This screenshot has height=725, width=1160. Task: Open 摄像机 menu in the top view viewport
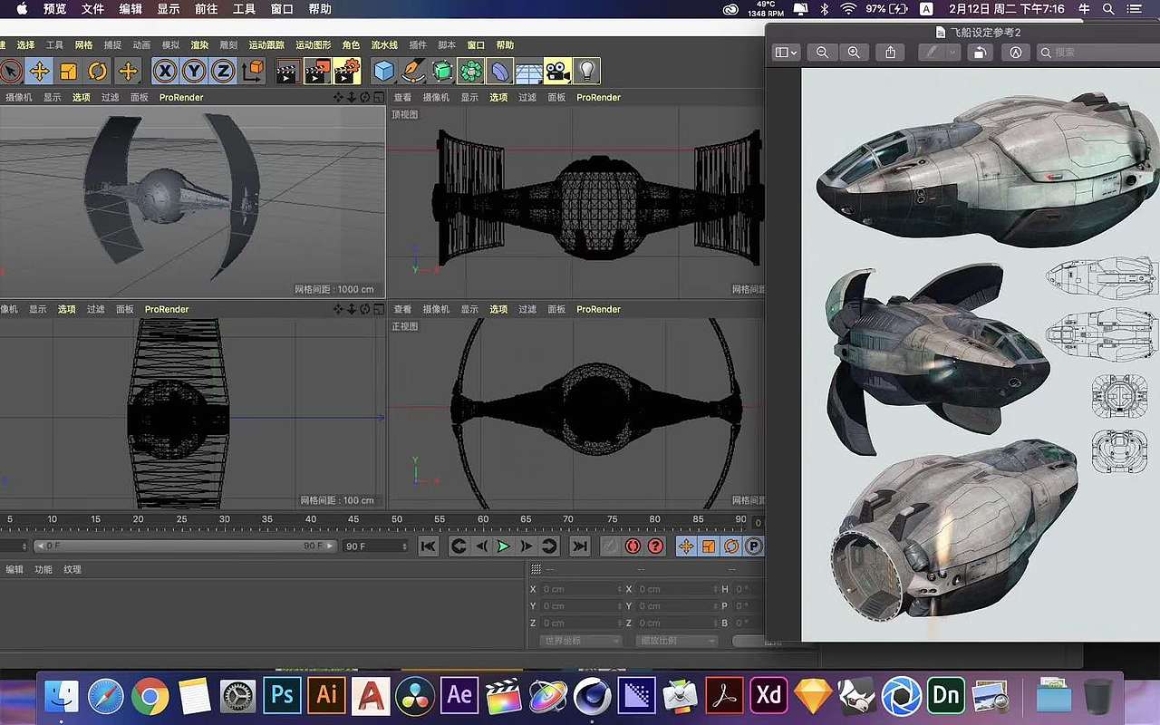pos(436,97)
